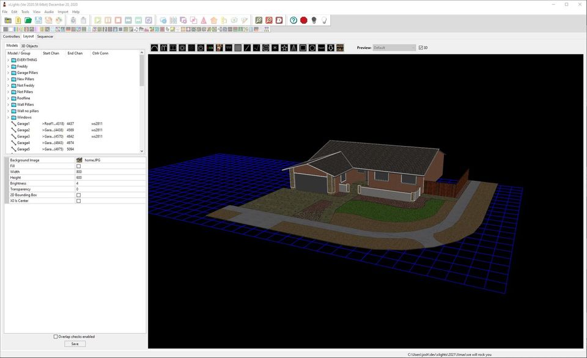
Task: Check the 2D Bounding Box checkbox
Action: tap(78, 194)
